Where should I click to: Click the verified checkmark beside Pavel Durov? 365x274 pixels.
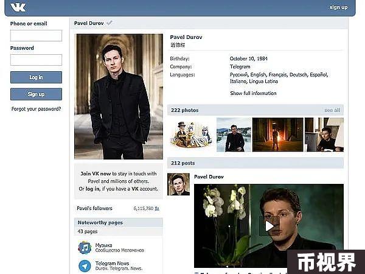[109, 23]
